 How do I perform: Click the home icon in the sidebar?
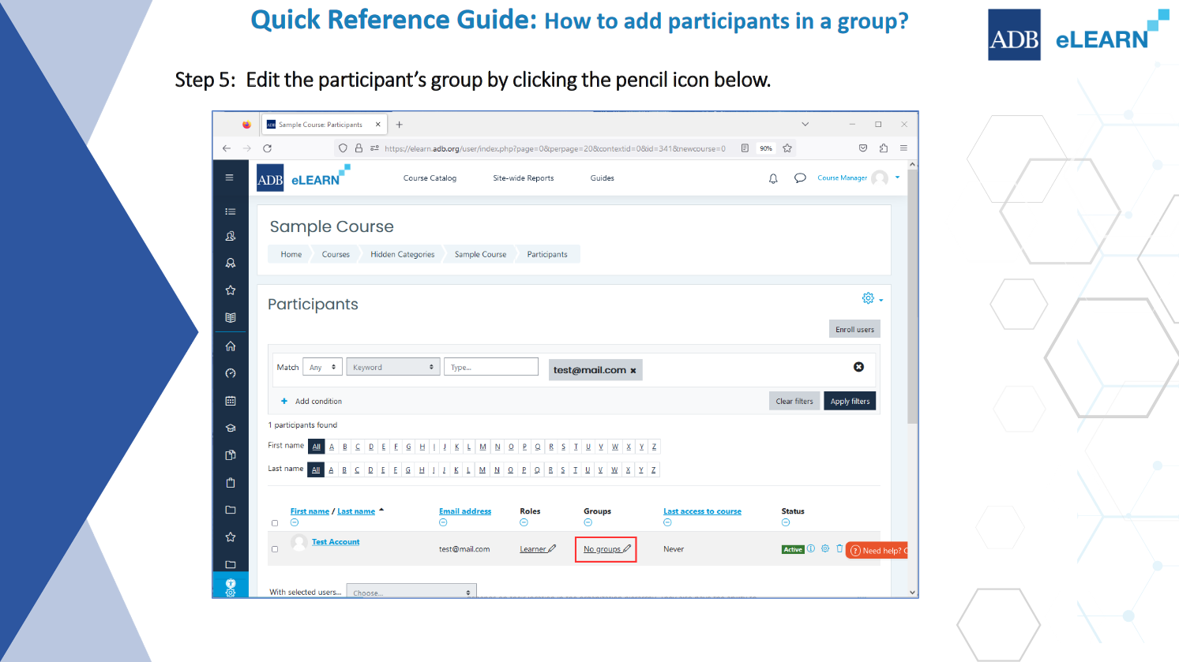click(230, 346)
